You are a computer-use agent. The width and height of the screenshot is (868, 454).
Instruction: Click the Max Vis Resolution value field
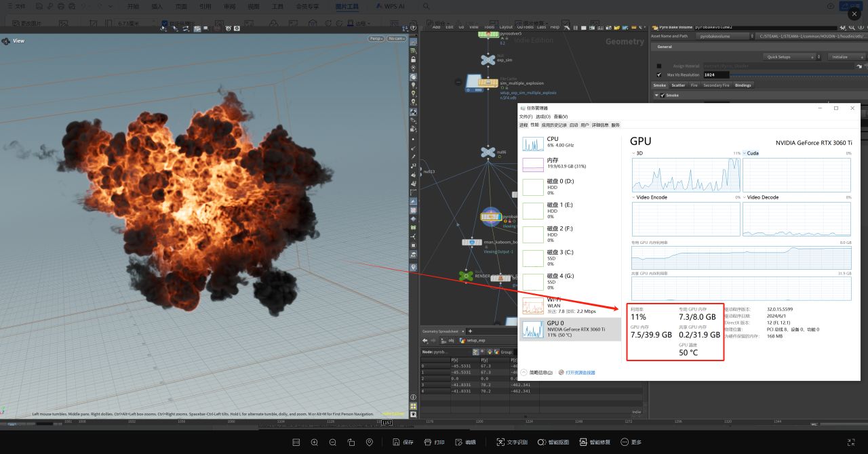point(716,75)
